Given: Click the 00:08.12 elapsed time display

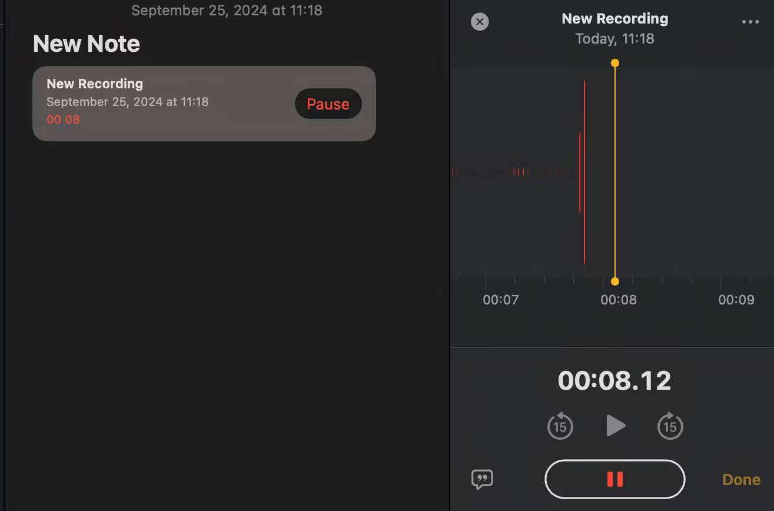Looking at the screenshot, I should tap(614, 381).
